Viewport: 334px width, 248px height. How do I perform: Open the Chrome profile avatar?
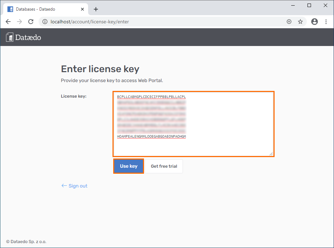point(315,22)
